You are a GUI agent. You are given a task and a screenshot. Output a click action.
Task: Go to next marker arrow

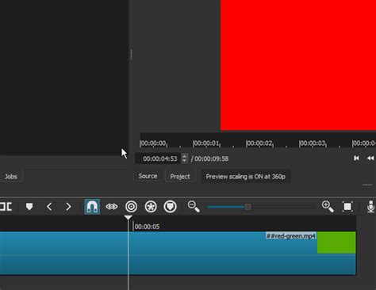point(68,207)
